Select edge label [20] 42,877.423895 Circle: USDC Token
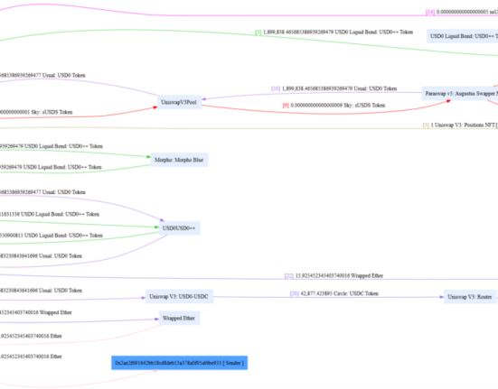Screen dimensions: 498x389 point(334,293)
